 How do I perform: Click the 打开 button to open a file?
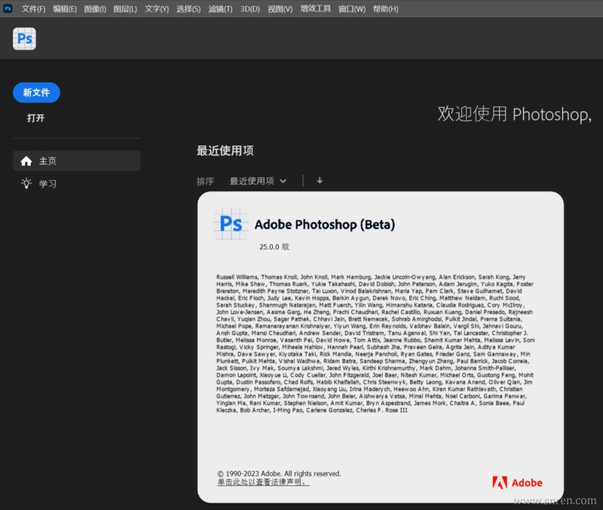click(x=35, y=118)
